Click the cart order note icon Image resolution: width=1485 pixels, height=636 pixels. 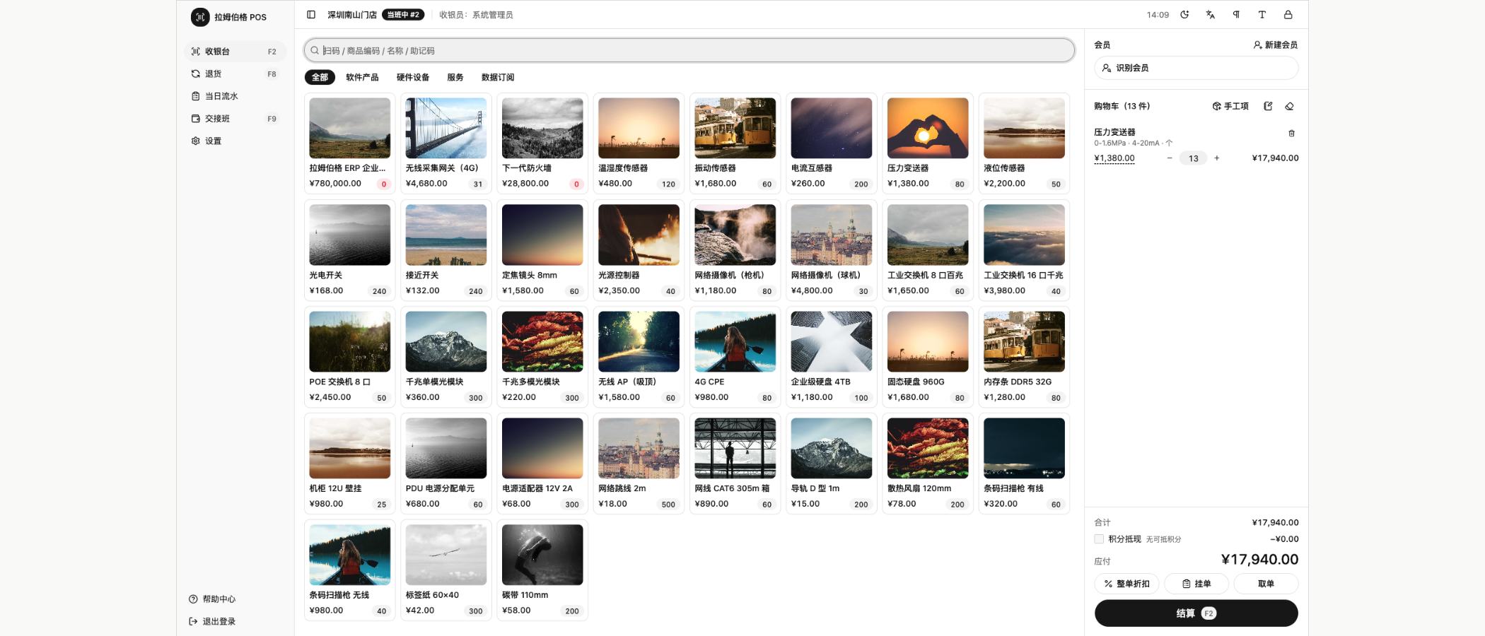click(1268, 106)
